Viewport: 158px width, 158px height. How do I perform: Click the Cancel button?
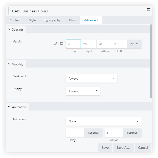(x=143, y=148)
